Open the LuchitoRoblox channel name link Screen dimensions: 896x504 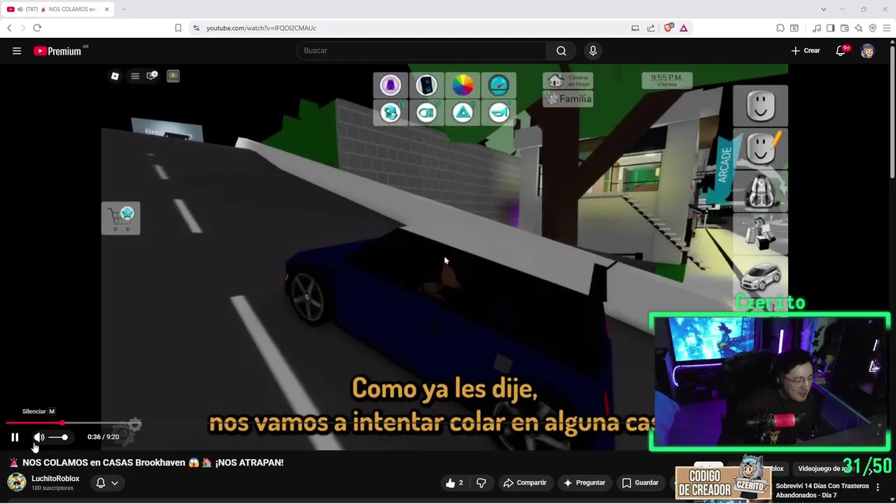(x=55, y=479)
